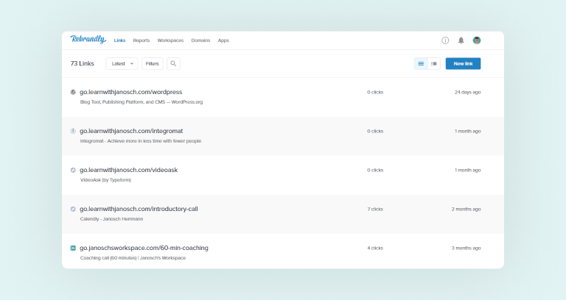This screenshot has height=300, width=566.
Task: Open the Filters button
Action: click(153, 63)
